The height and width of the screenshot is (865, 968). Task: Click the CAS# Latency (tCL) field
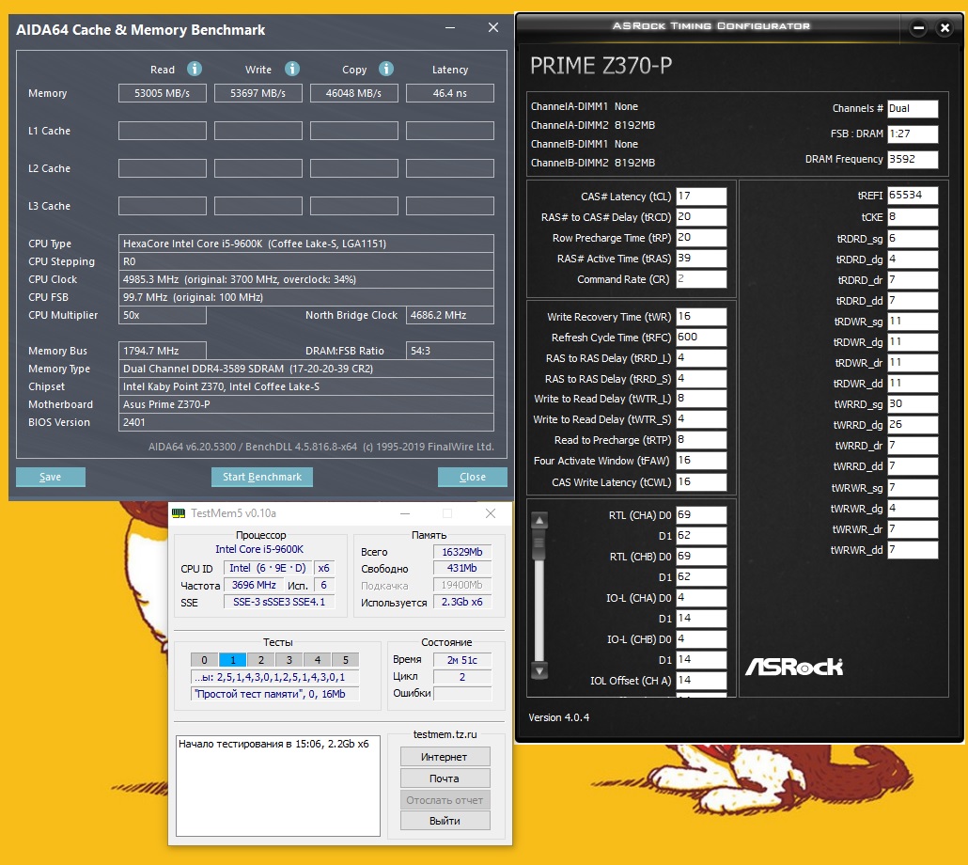click(701, 197)
